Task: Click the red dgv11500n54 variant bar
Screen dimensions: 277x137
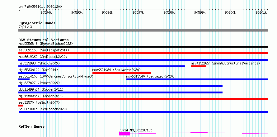Action: coord(143,99)
